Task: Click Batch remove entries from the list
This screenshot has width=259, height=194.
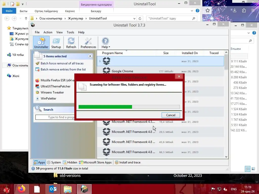Action: click(63, 69)
